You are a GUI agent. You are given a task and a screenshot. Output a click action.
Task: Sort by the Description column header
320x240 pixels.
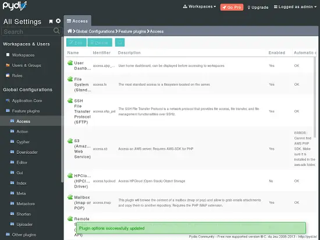pos(129,52)
